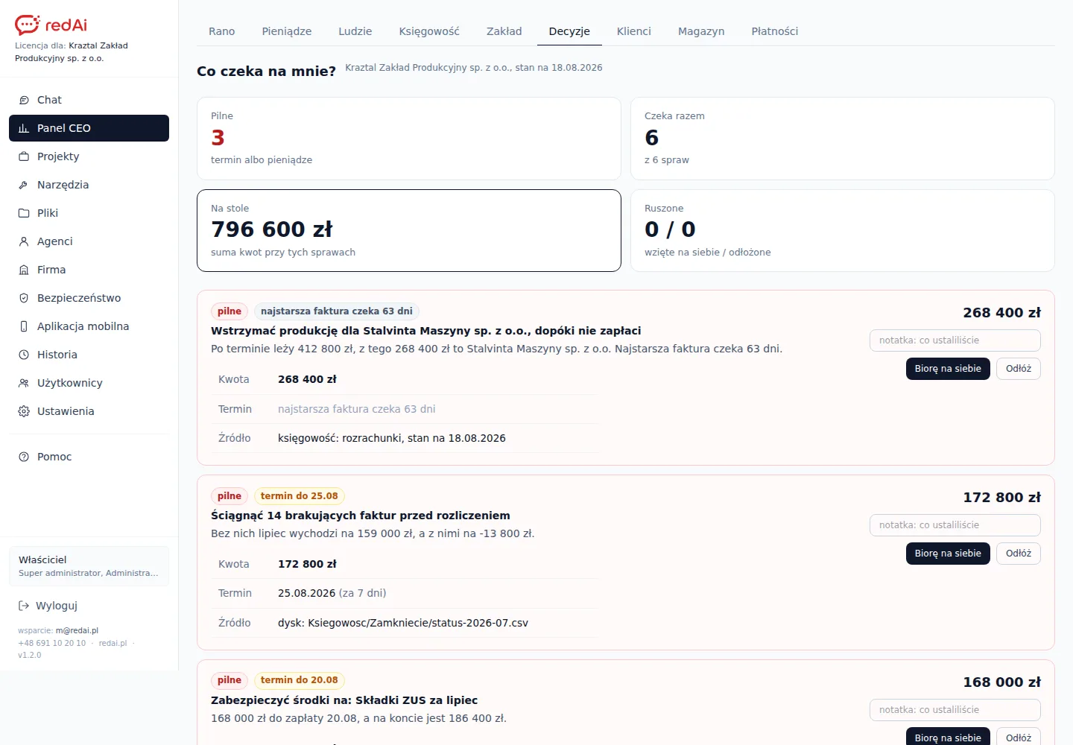The image size is (1073, 745).
Task: Focus the note field for Składki ZUS case
Action: click(x=955, y=710)
